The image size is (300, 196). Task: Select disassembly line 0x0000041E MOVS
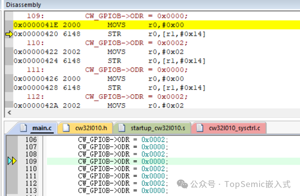[157, 25]
